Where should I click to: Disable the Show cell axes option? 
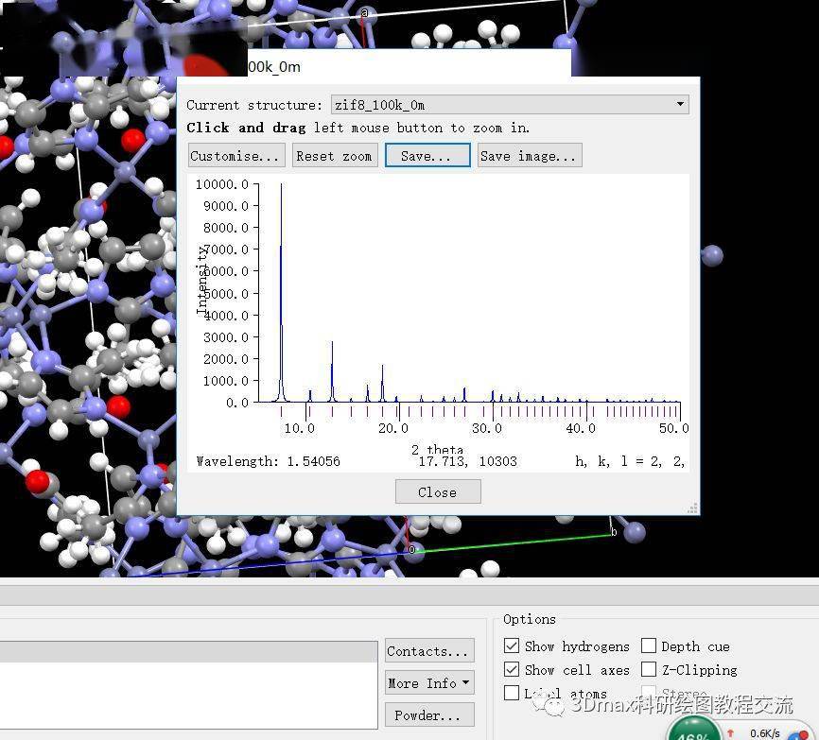(512, 670)
